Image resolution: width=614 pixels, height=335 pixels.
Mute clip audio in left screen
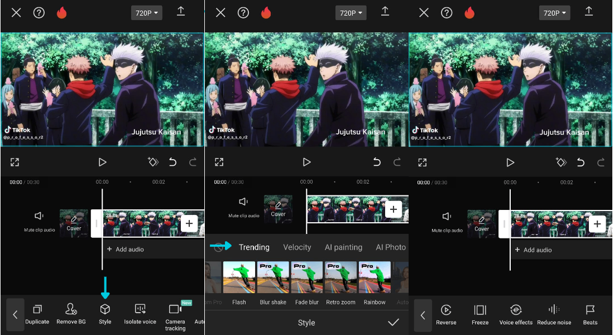pyautogui.click(x=39, y=222)
